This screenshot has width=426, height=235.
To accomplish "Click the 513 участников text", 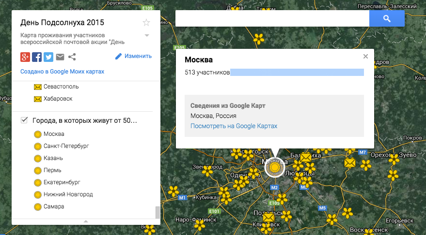I will click(x=207, y=73).
